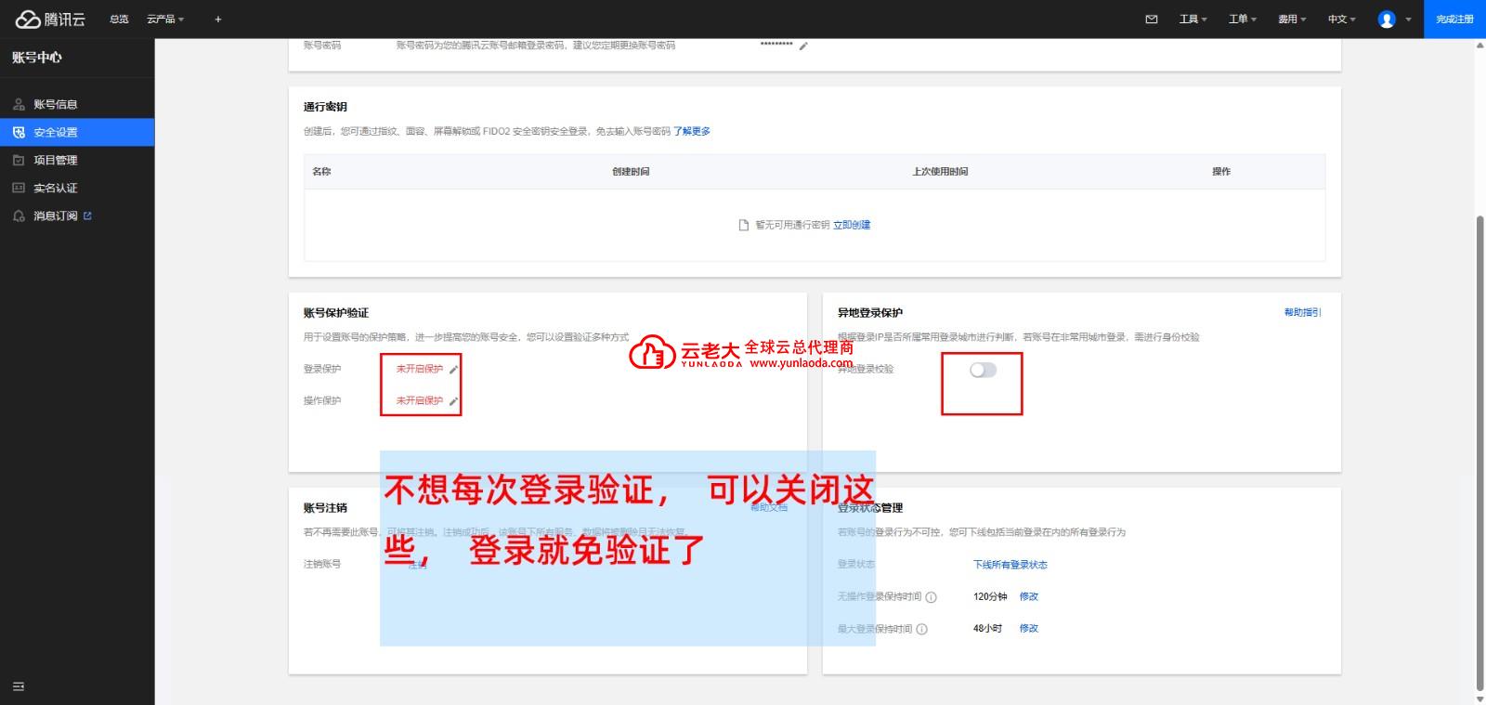Click 下线所有登录状态 link
The image size is (1486, 705).
coord(1010,565)
